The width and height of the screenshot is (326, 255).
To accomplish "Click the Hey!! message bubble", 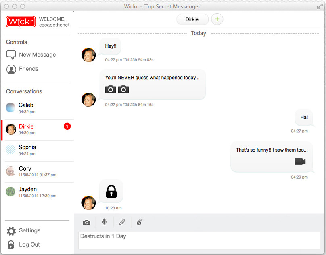I will click(x=111, y=46).
